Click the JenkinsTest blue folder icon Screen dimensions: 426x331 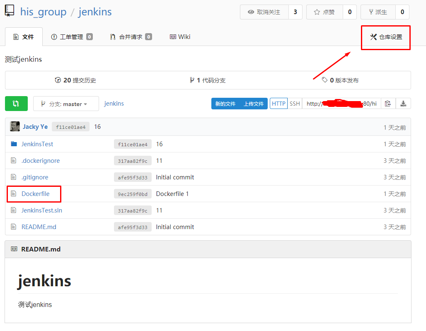point(14,144)
